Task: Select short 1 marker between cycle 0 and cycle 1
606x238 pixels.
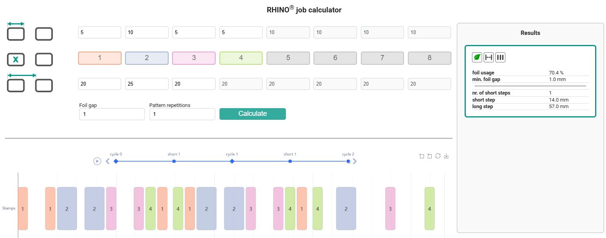Action: point(174,161)
